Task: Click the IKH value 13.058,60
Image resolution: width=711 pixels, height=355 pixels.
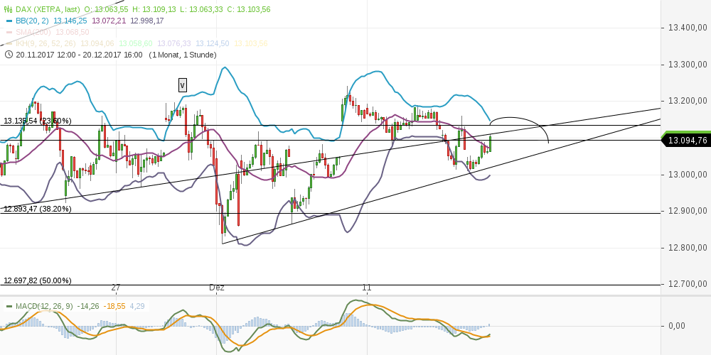Action: 136,43
